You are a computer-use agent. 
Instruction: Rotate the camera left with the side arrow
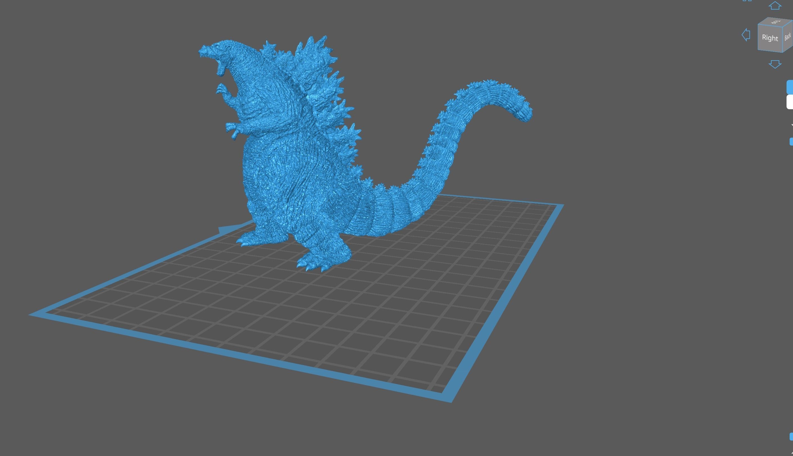coord(746,35)
